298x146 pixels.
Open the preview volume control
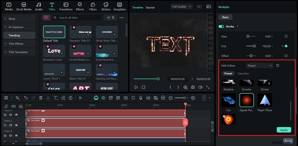tap(200, 87)
